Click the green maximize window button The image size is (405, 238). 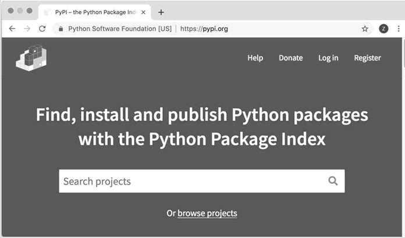pos(30,10)
